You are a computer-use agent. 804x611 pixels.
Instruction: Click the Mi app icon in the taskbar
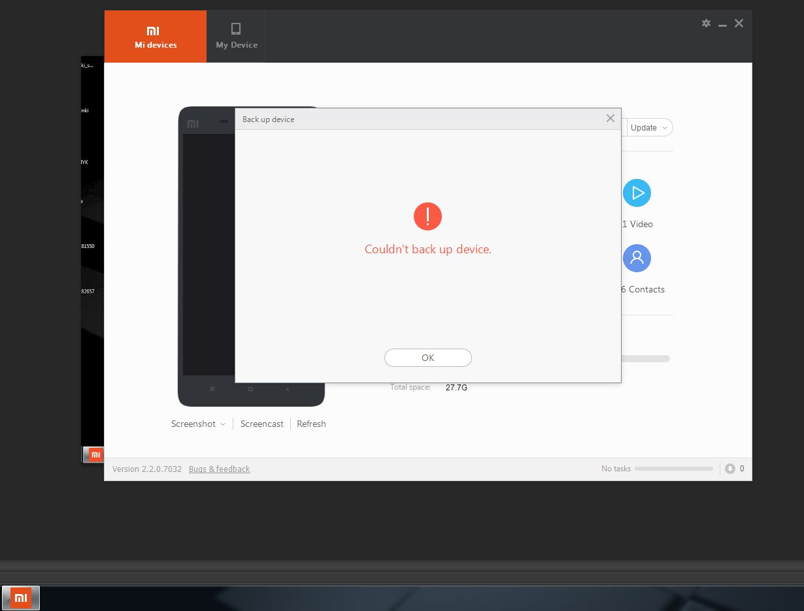pyautogui.click(x=21, y=597)
